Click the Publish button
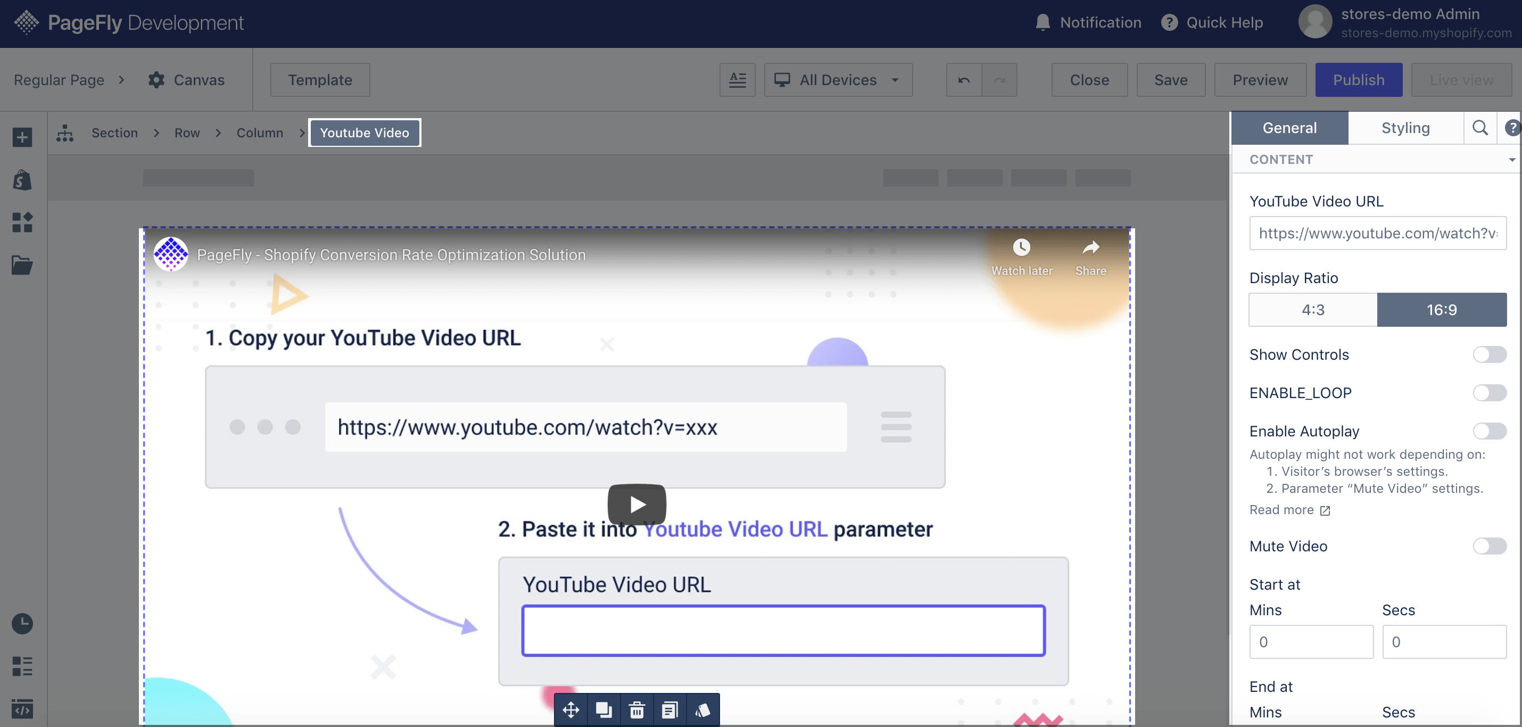Screen dimensions: 1522x727 [1358, 80]
